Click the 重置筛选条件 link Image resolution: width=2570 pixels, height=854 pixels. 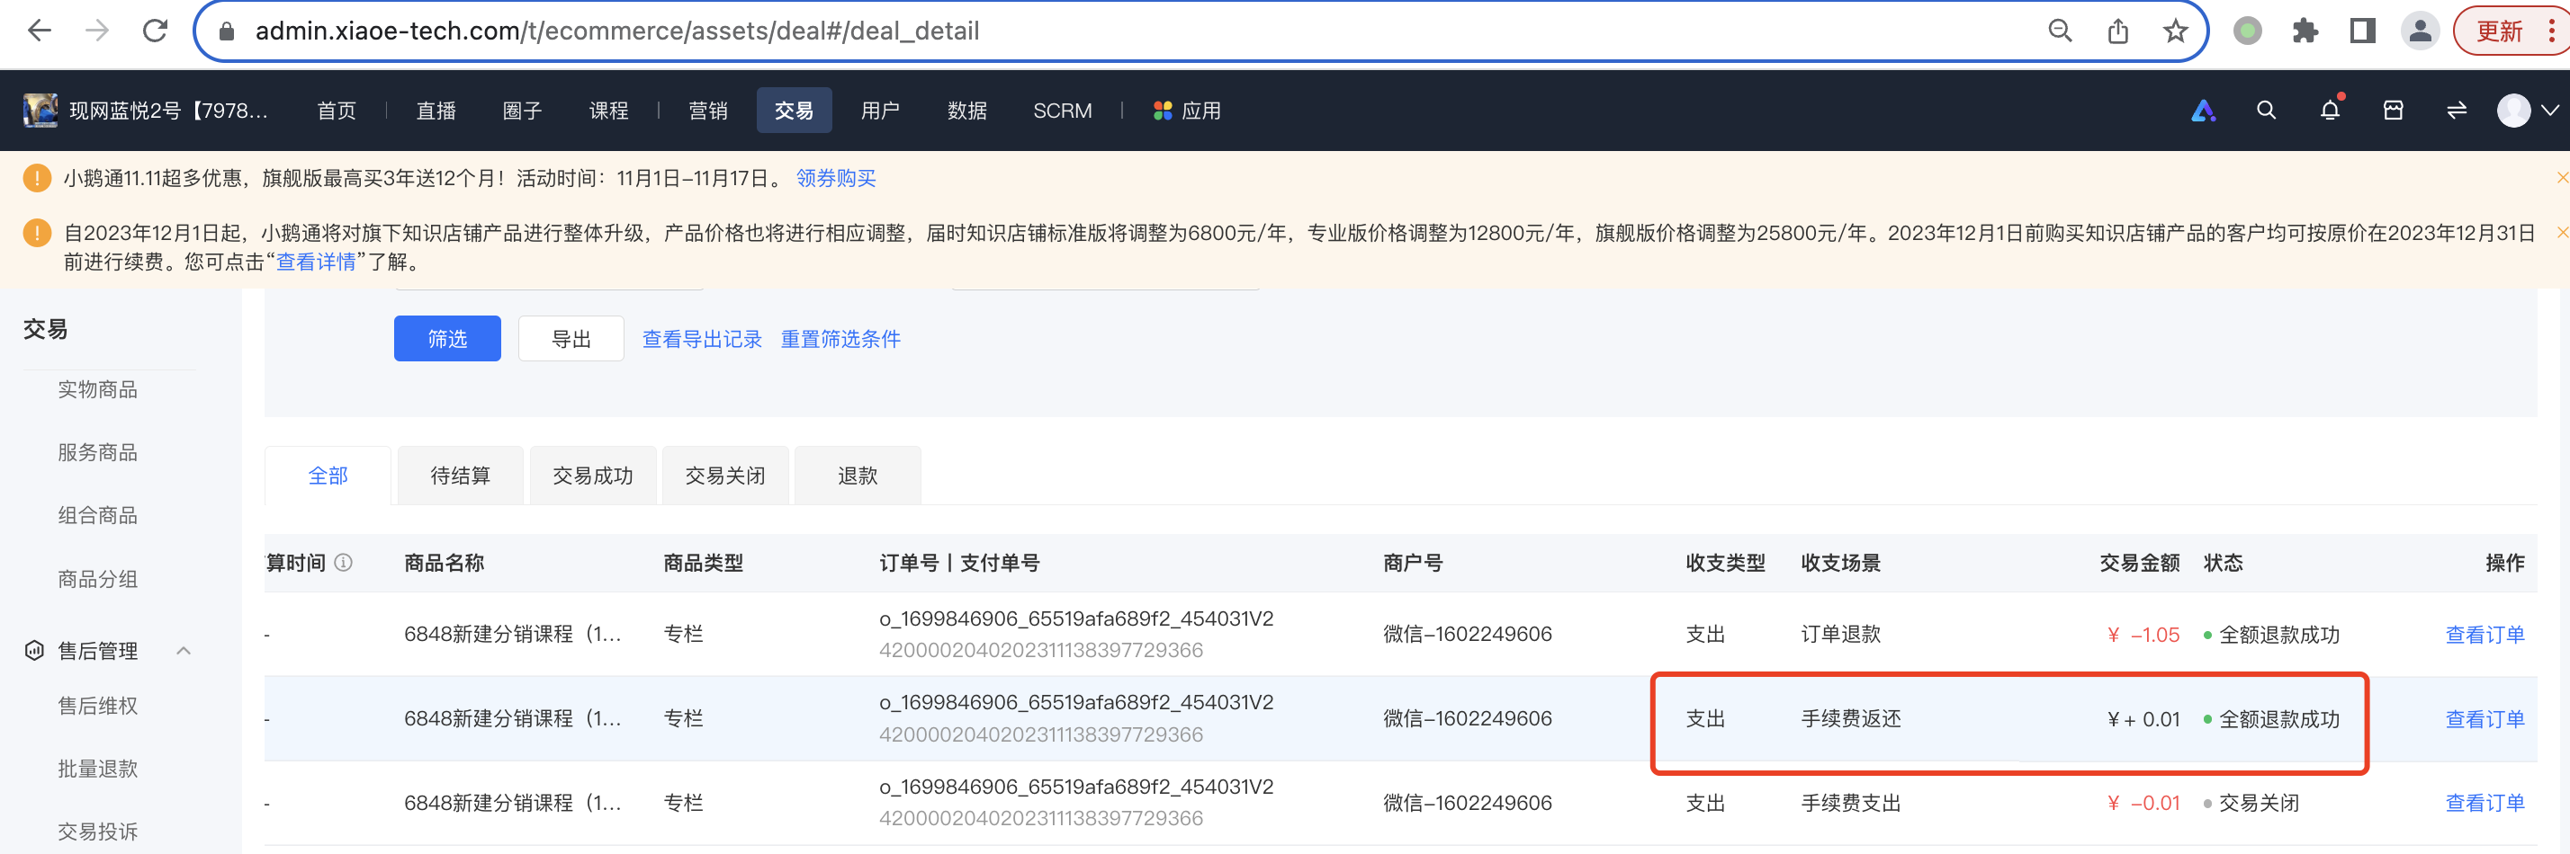tap(840, 339)
